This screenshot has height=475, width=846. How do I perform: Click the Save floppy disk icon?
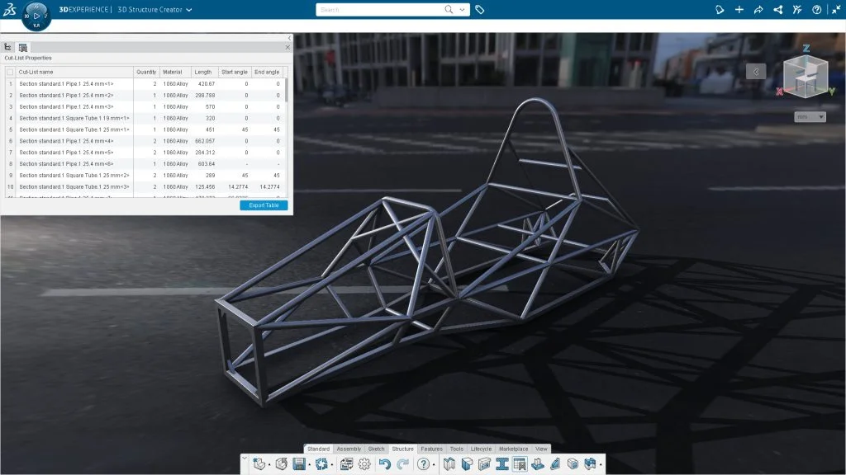[299, 464]
